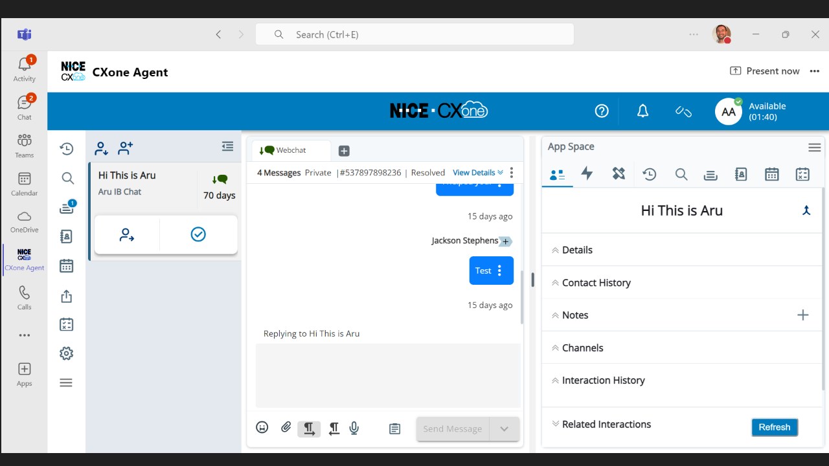Click the agent leg link icon in header

click(683, 111)
